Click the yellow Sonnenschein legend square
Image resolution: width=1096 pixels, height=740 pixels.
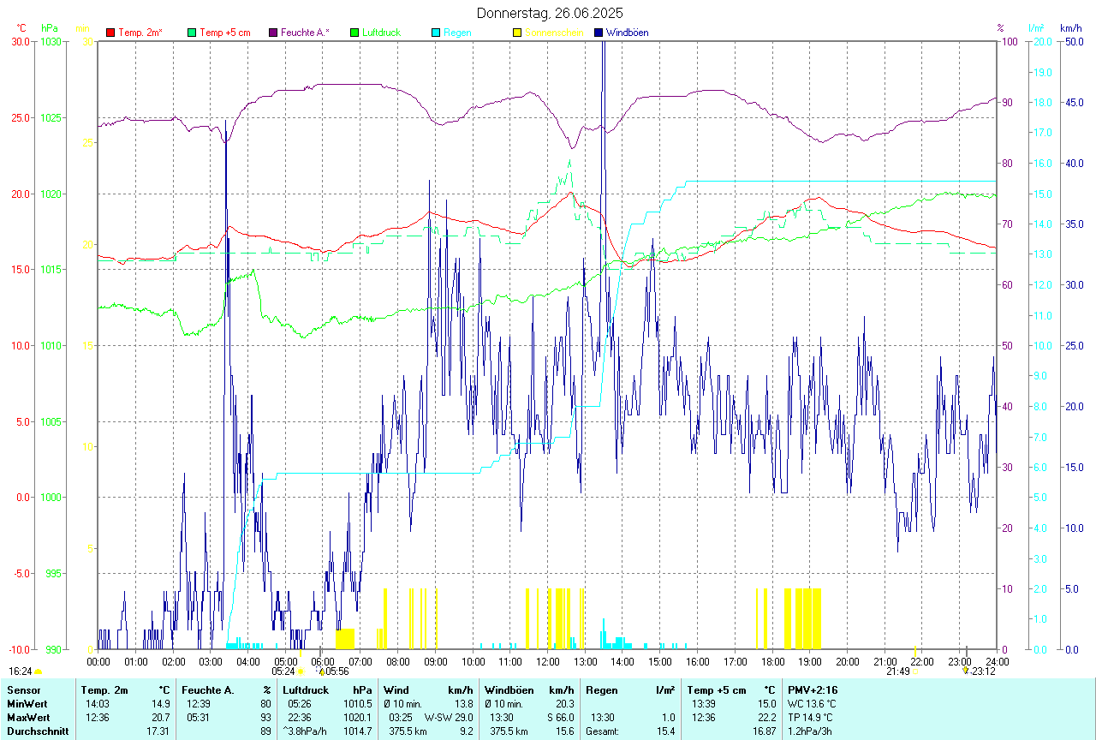click(x=517, y=33)
